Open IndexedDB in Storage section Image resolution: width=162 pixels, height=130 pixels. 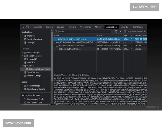tap(32, 59)
